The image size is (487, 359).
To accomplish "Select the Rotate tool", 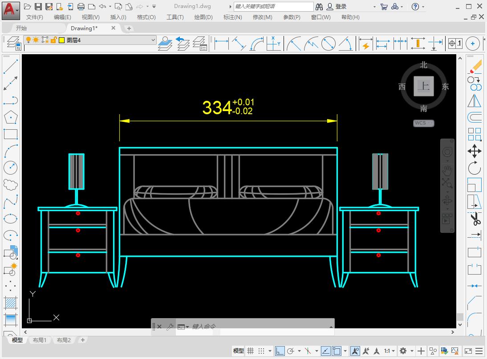I will pyautogui.click(x=475, y=168).
